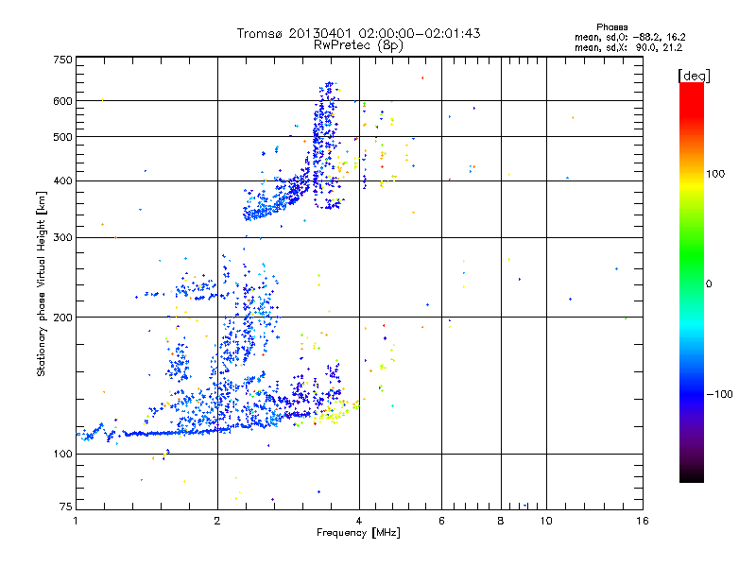
Task: Click the y-axis tick label '750'
Action: click(62, 60)
